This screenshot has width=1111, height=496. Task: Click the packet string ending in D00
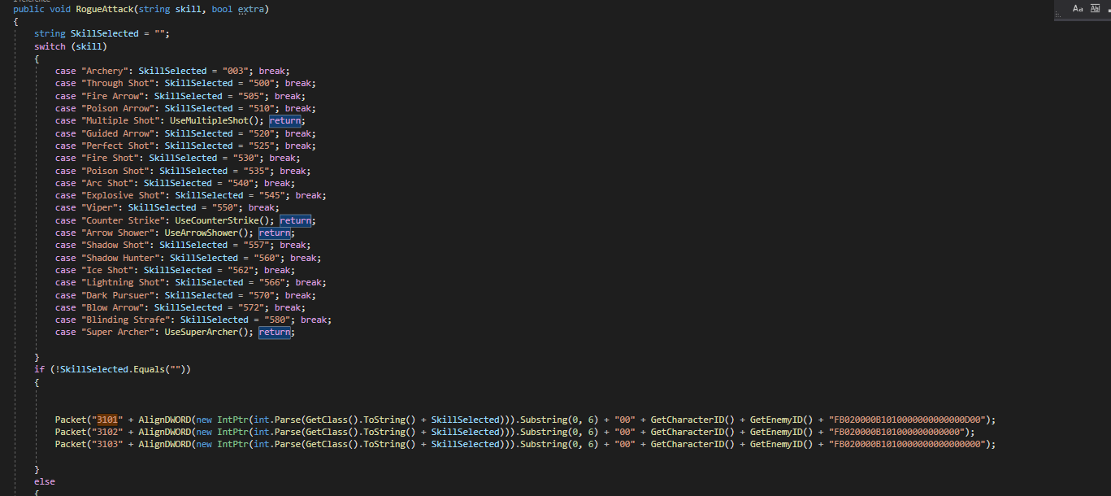pyautogui.click(x=909, y=420)
